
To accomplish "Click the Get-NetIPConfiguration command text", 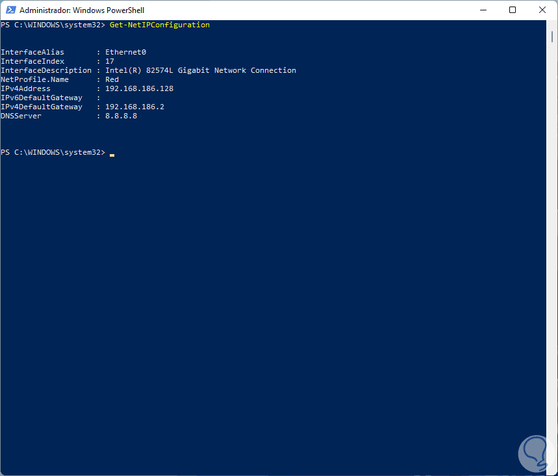I will [x=160, y=25].
